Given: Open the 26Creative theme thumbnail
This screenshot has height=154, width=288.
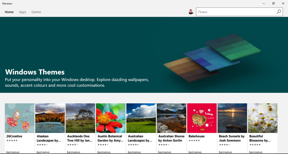Looking at the screenshot, I should point(20,118).
